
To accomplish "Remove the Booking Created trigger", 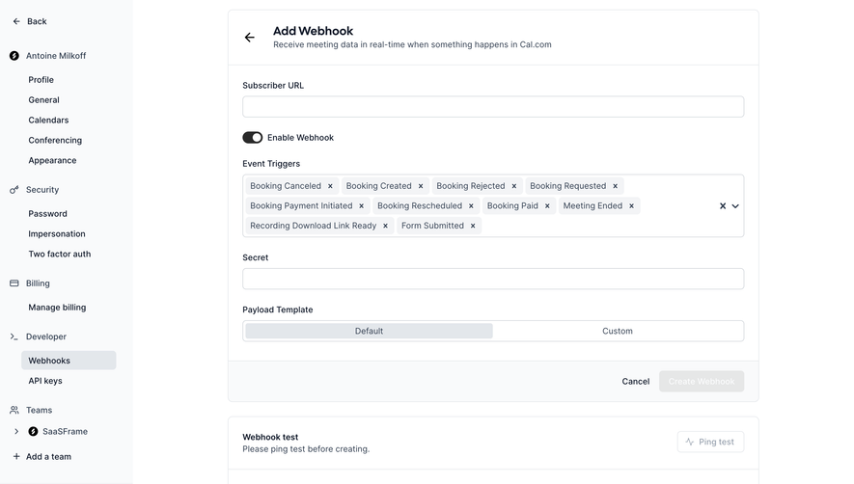I will point(421,186).
